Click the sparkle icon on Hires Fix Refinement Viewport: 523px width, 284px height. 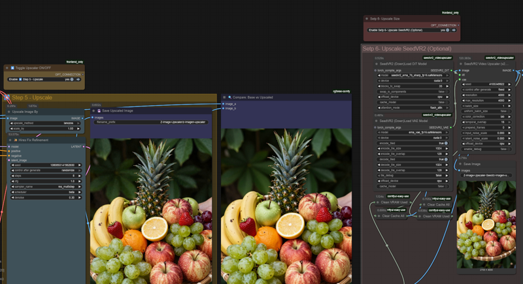coord(15,140)
